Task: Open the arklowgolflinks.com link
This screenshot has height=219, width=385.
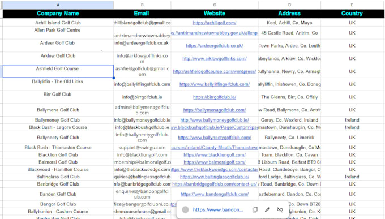Action: pos(215,59)
